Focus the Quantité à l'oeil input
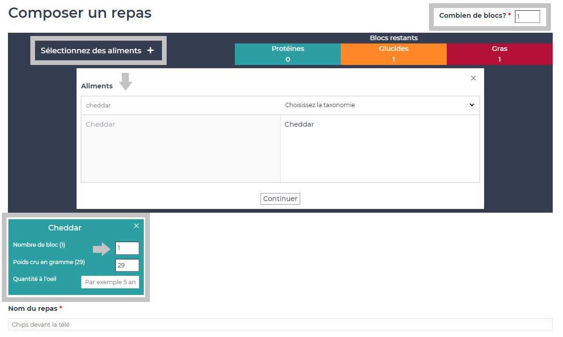 point(110,282)
